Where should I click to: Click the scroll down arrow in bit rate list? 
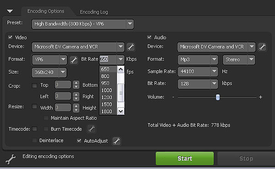click(x=121, y=111)
